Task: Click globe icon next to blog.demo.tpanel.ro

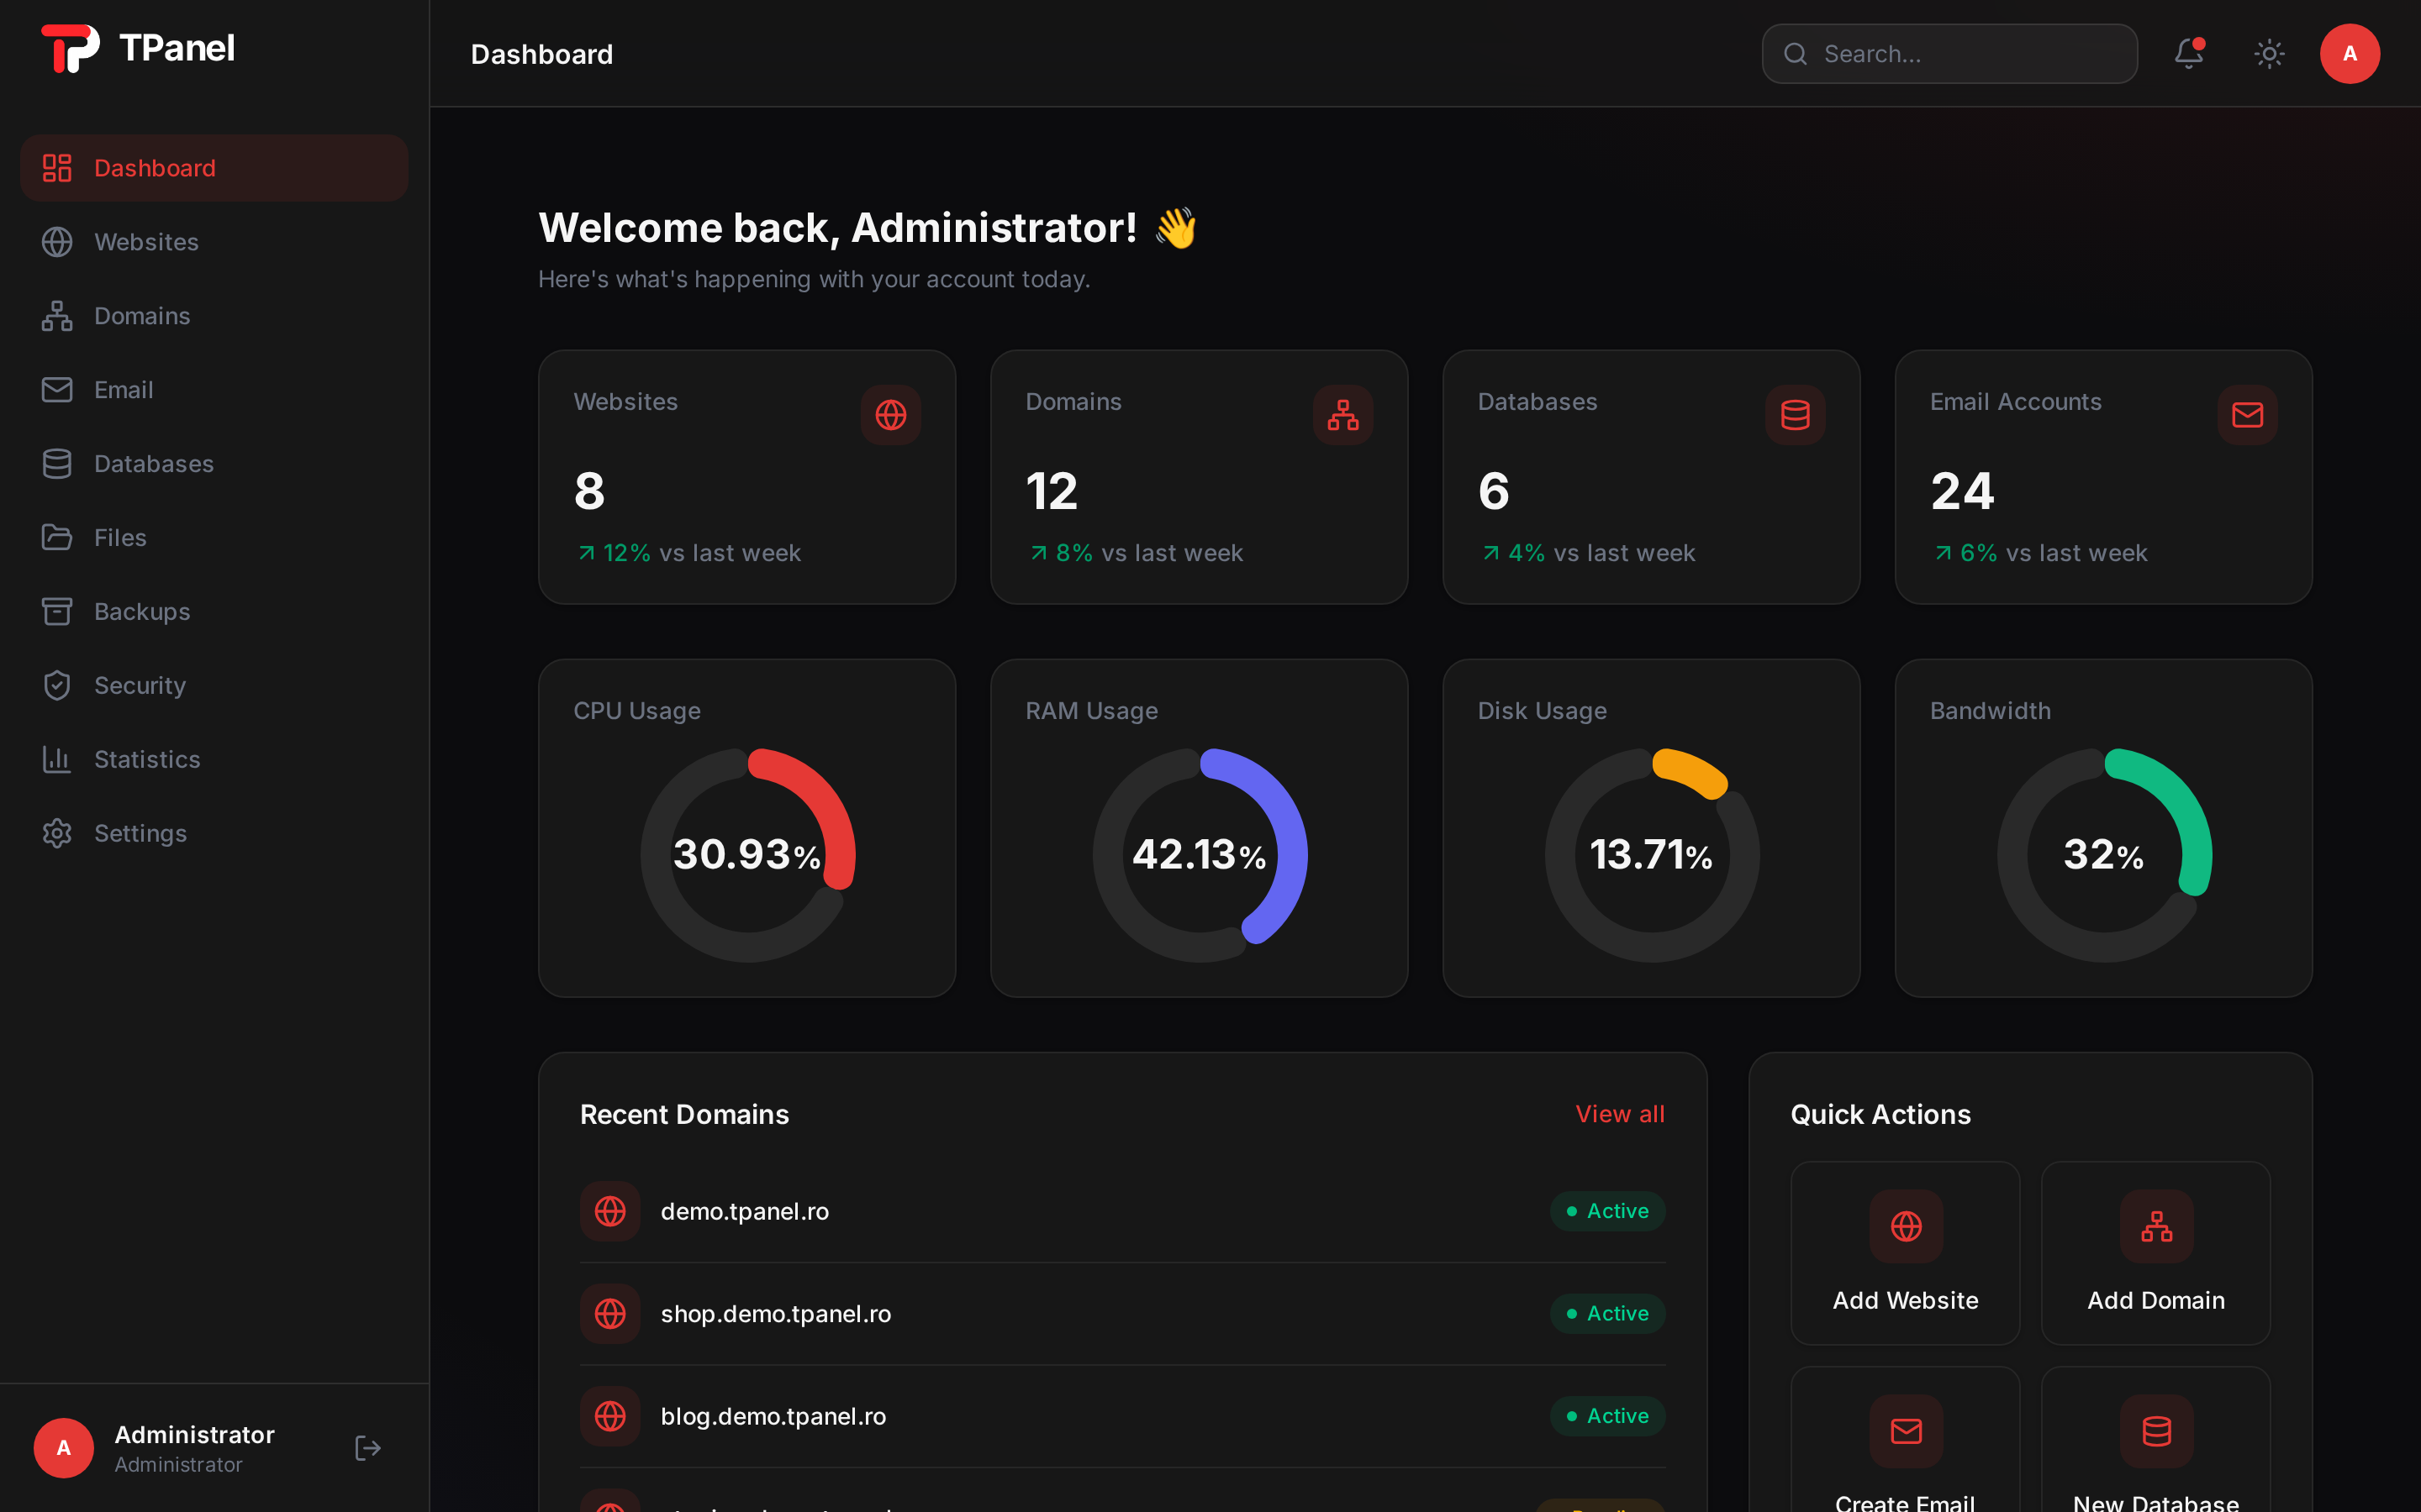Action: [x=610, y=1416]
